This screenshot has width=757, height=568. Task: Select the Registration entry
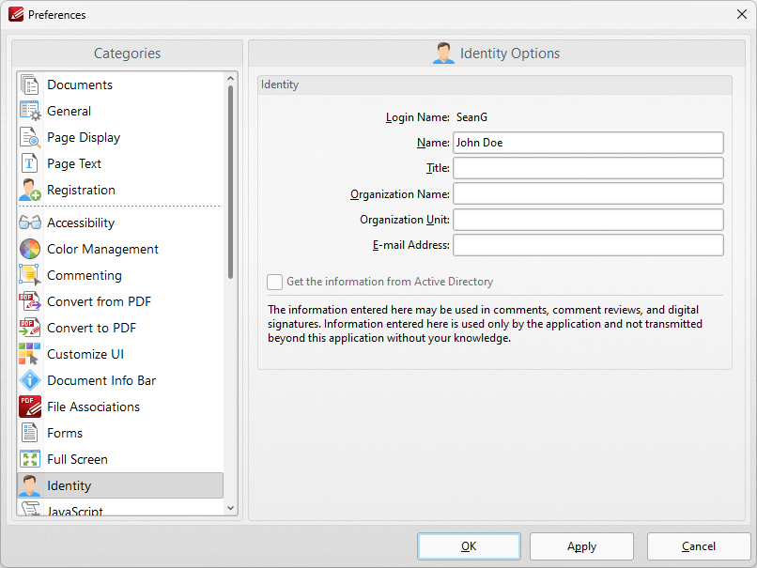click(120, 191)
